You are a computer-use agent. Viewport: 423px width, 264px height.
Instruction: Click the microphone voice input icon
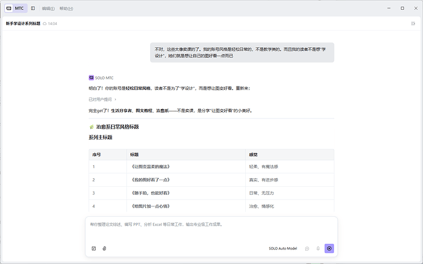tap(318, 249)
